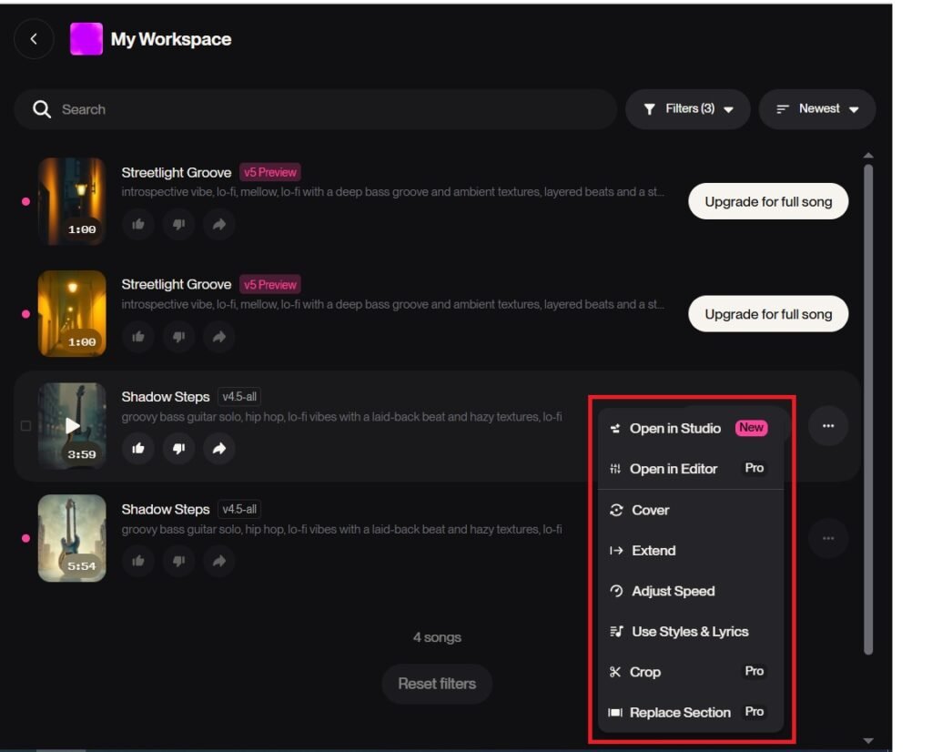Screen dimensions: 932x752
Task: Expand the Newest sort dropdown
Action: [x=816, y=109]
